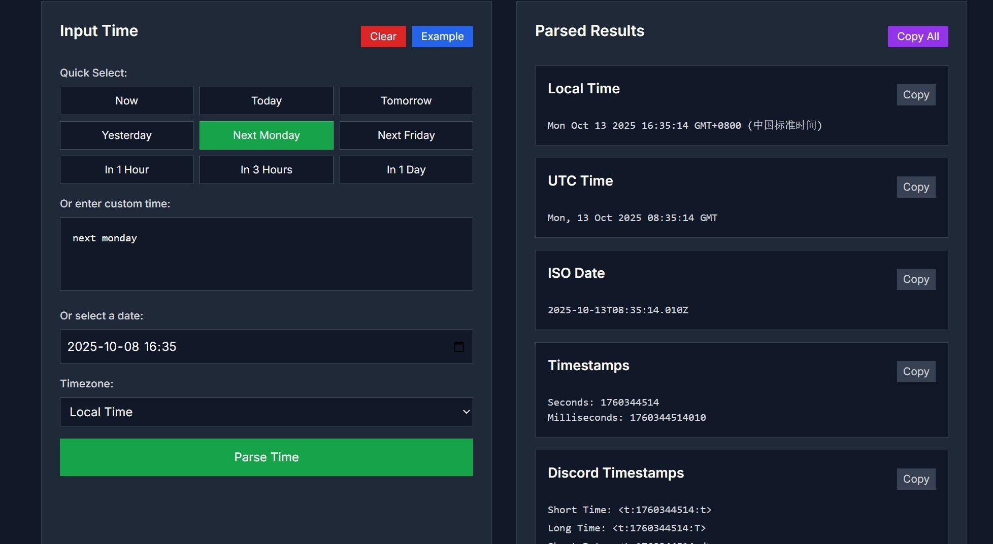993x544 pixels.
Task: Copy the Discord Timestamps block
Action: tap(915, 479)
